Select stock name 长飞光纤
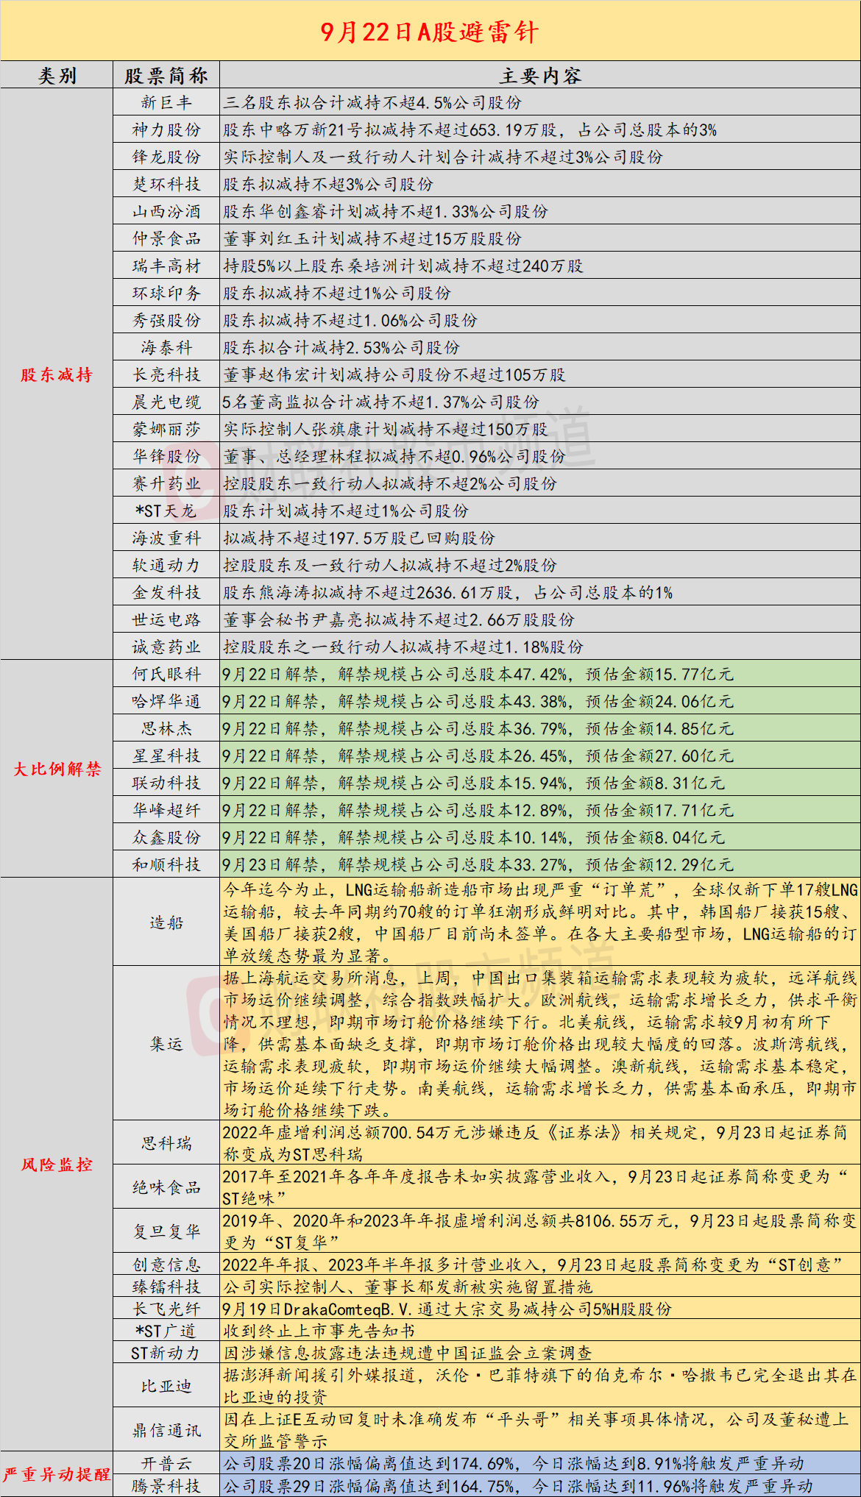The width and height of the screenshot is (861, 1497). coord(166,1309)
